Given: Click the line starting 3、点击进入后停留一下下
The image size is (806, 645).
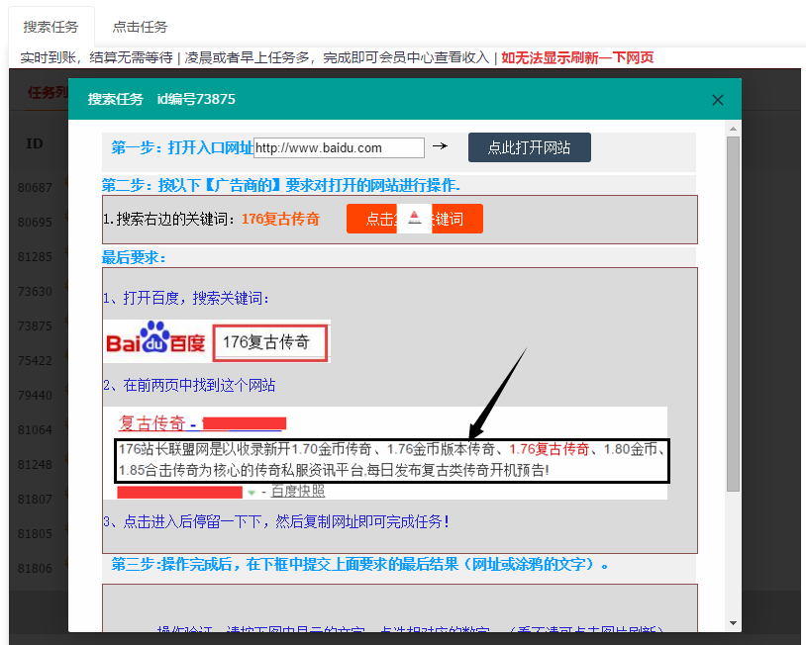Looking at the screenshot, I should (276, 521).
